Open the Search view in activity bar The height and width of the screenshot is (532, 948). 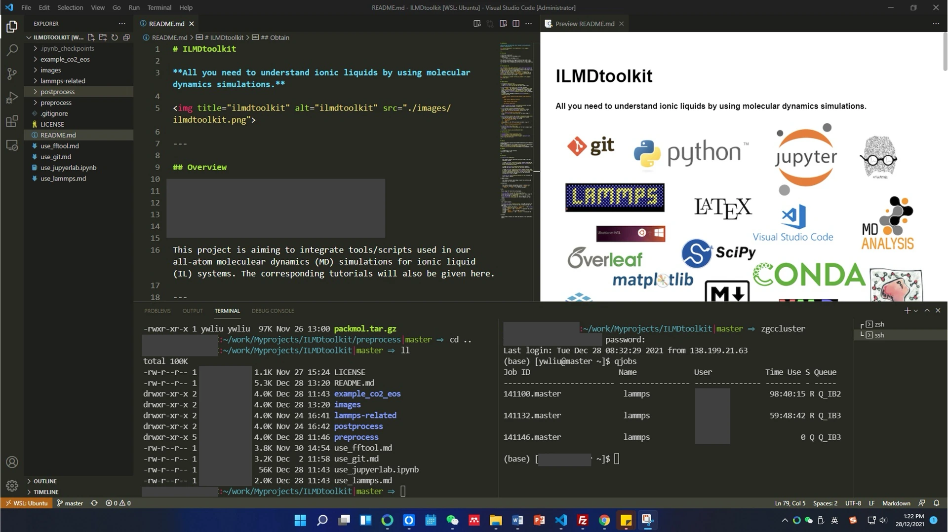(x=12, y=50)
